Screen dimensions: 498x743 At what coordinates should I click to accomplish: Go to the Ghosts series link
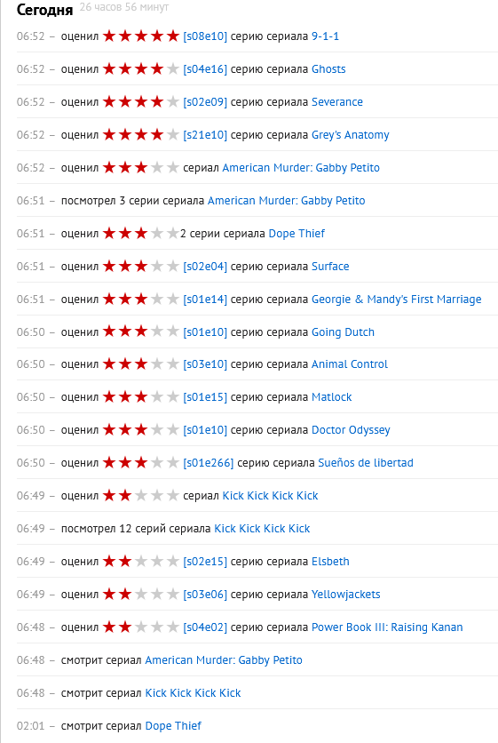click(x=328, y=69)
